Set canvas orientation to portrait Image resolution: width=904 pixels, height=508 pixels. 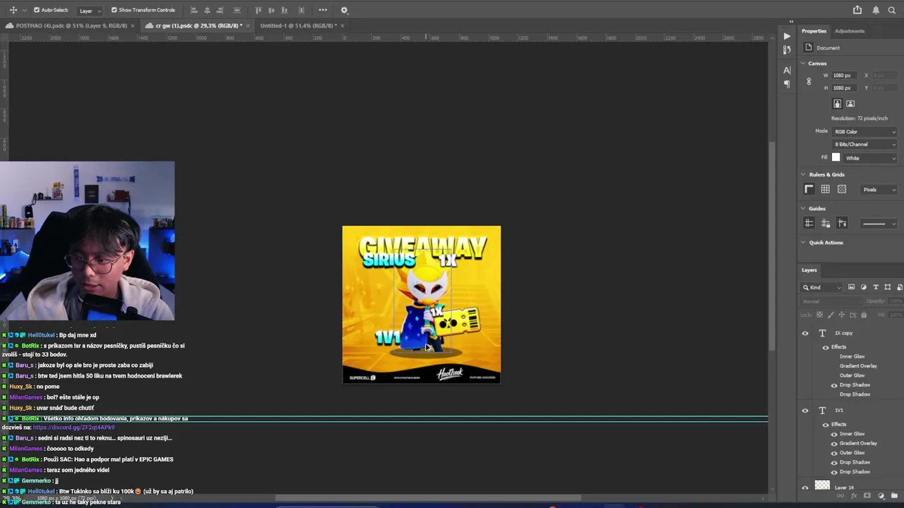coord(838,104)
